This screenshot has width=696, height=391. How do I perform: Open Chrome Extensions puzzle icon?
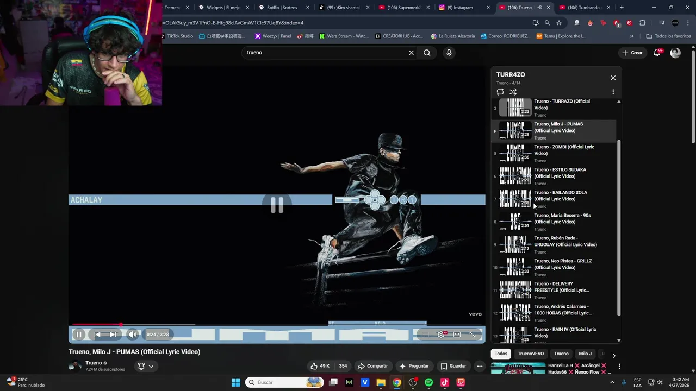[643, 23]
